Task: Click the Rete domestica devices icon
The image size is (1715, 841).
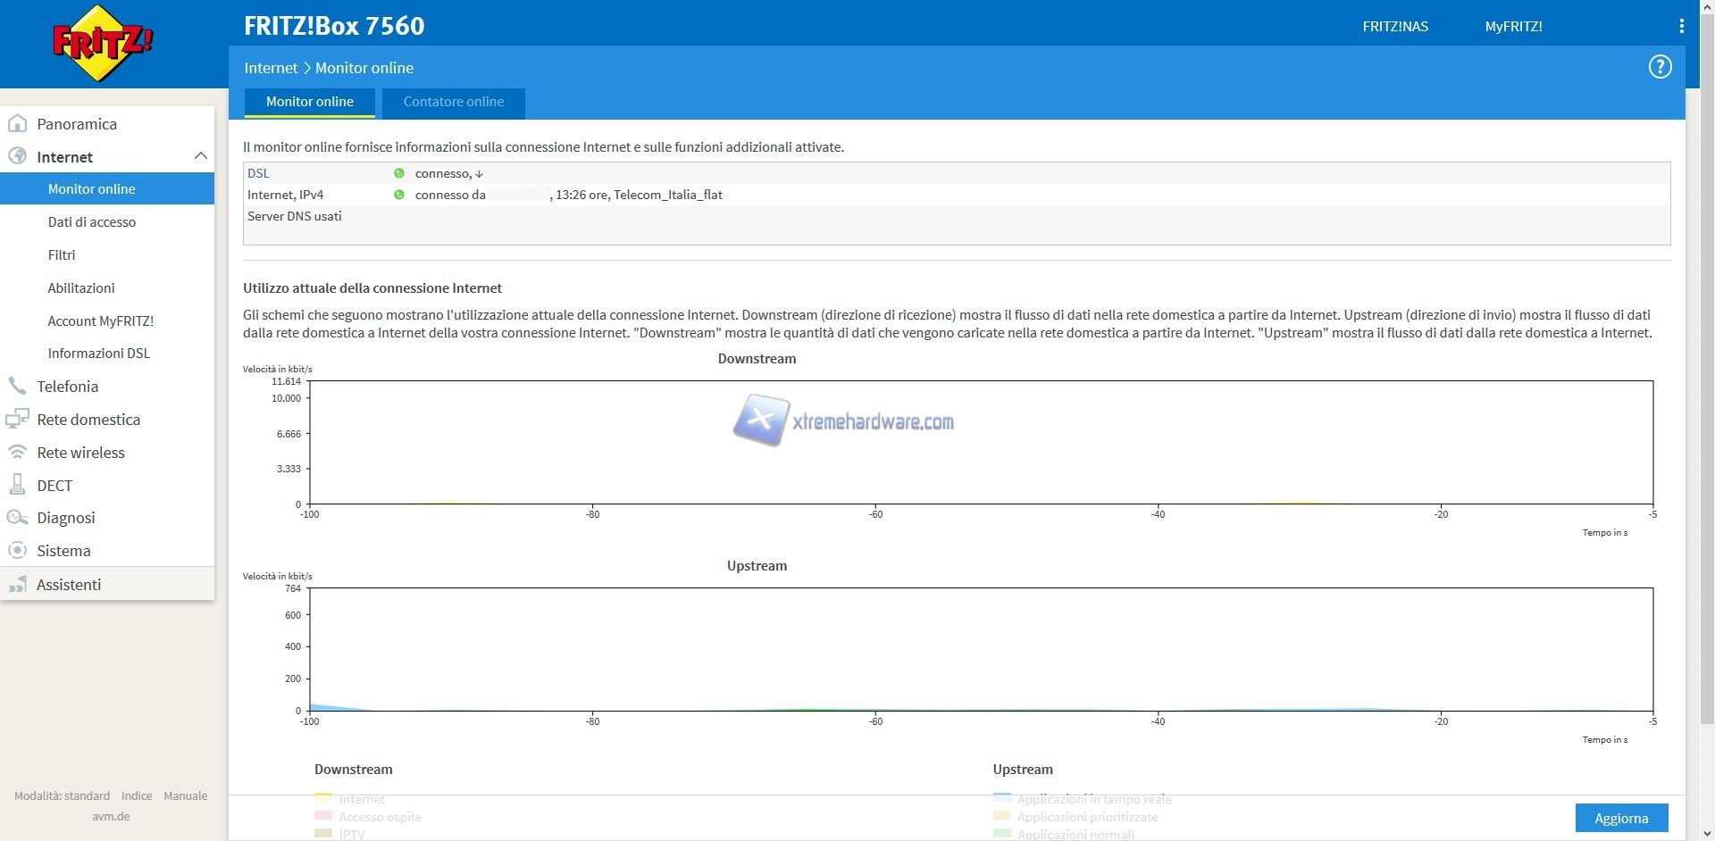Action: coord(17,419)
